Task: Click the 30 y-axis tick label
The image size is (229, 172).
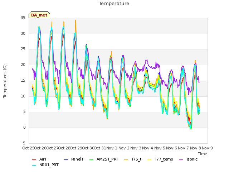Action: [x=23, y=33]
